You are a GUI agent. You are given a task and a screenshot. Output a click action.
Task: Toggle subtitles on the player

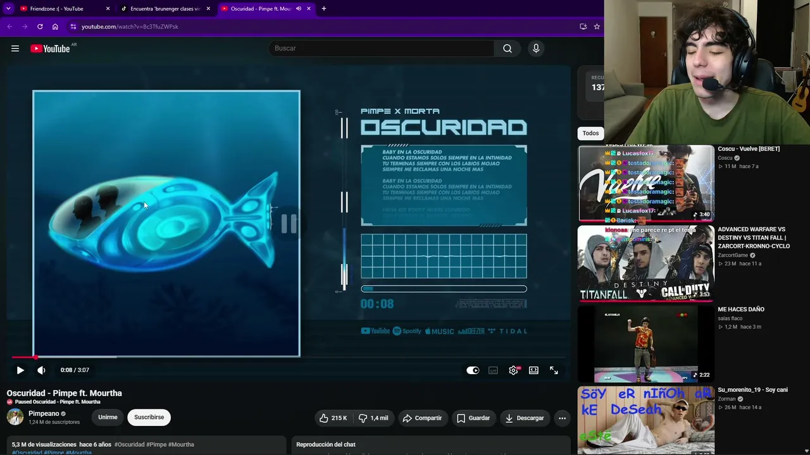[x=493, y=370]
